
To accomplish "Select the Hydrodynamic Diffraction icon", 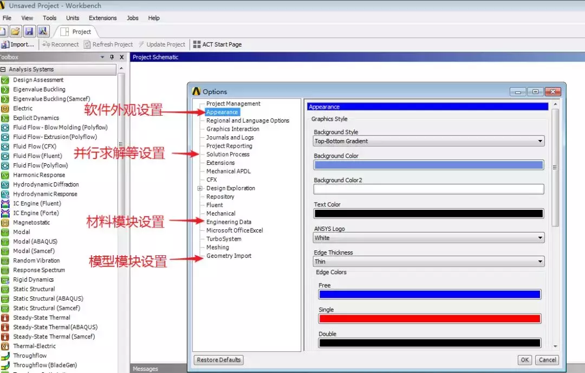I will (5, 185).
